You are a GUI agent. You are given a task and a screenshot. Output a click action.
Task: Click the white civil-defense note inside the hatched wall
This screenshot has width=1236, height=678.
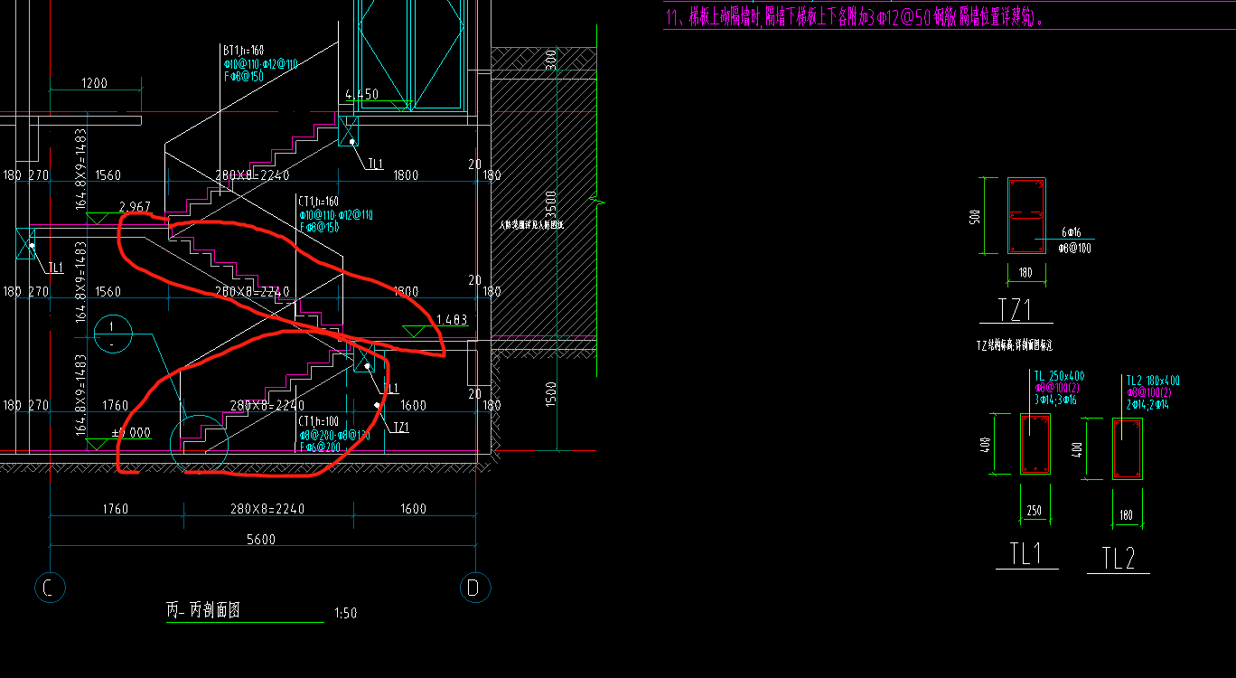(x=530, y=225)
